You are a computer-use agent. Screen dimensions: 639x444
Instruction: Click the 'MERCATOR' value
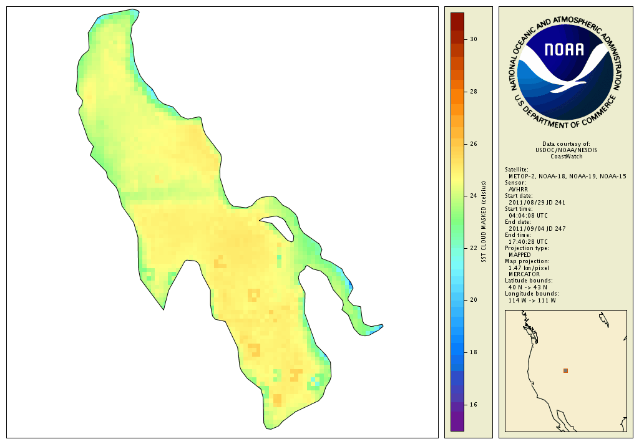[524, 274]
